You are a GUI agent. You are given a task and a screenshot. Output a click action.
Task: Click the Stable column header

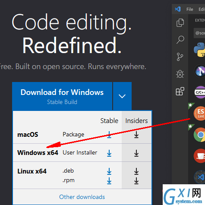[x=109, y=121]
